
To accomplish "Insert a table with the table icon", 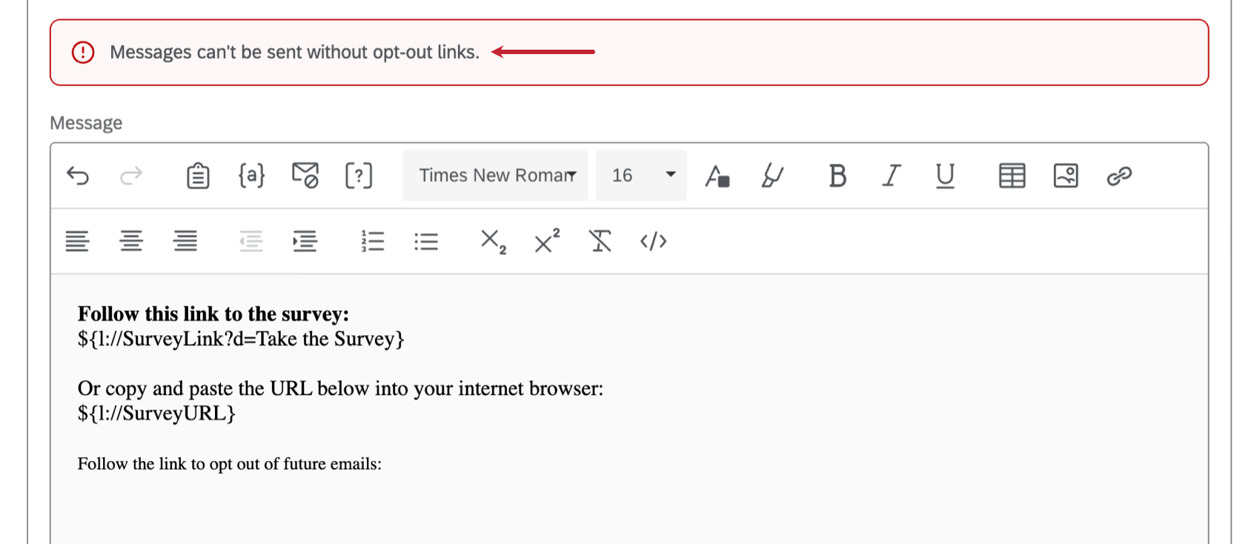I will point(1012,176).
